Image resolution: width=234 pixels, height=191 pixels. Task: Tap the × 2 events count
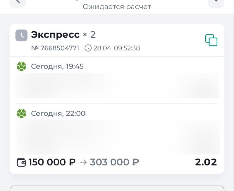pos(89,35)
